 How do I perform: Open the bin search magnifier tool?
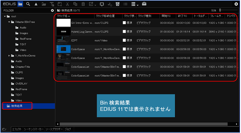pos(28,4)
